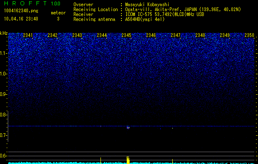Click the A504HB(yagi 4el) antenna text

[145, 19]
